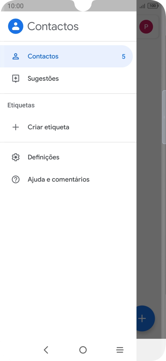Open the Sugestões menu item

[43, 78]
